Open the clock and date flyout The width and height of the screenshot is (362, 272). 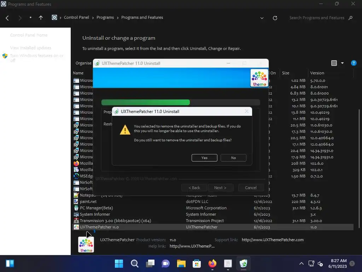point(337,263)
